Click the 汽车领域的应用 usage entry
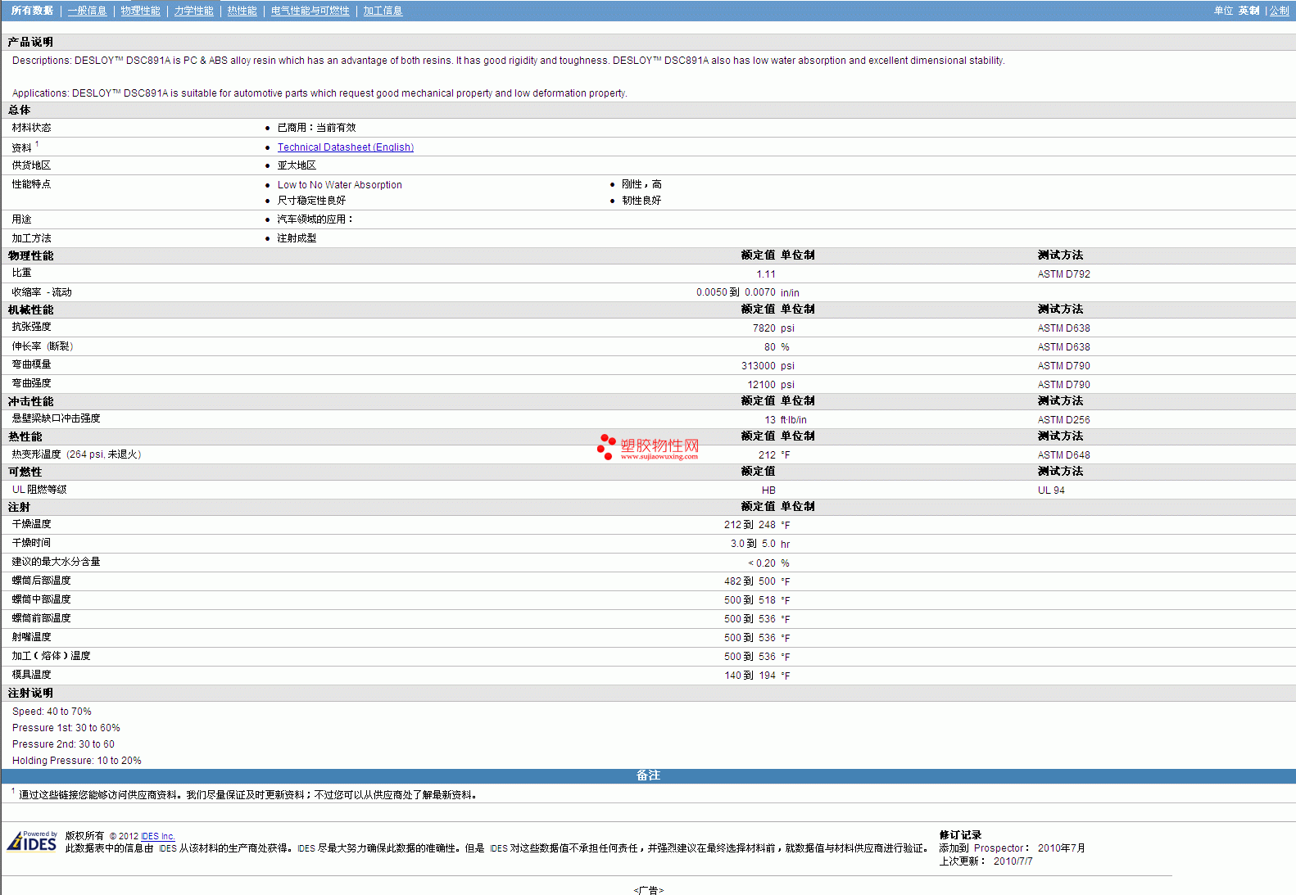Screen dimensions: 1296x895 point(315,219)
